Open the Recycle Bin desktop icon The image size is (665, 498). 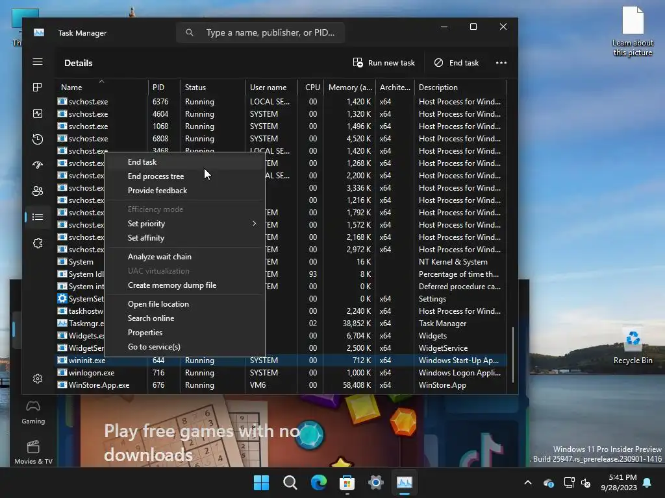pos(633,345)
